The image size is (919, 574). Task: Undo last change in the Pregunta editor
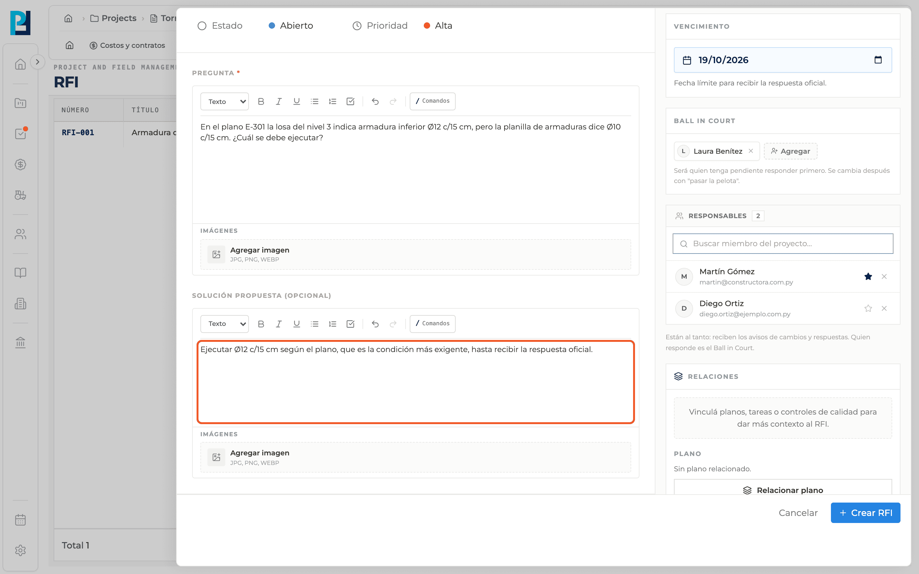(x=375, y=101)
